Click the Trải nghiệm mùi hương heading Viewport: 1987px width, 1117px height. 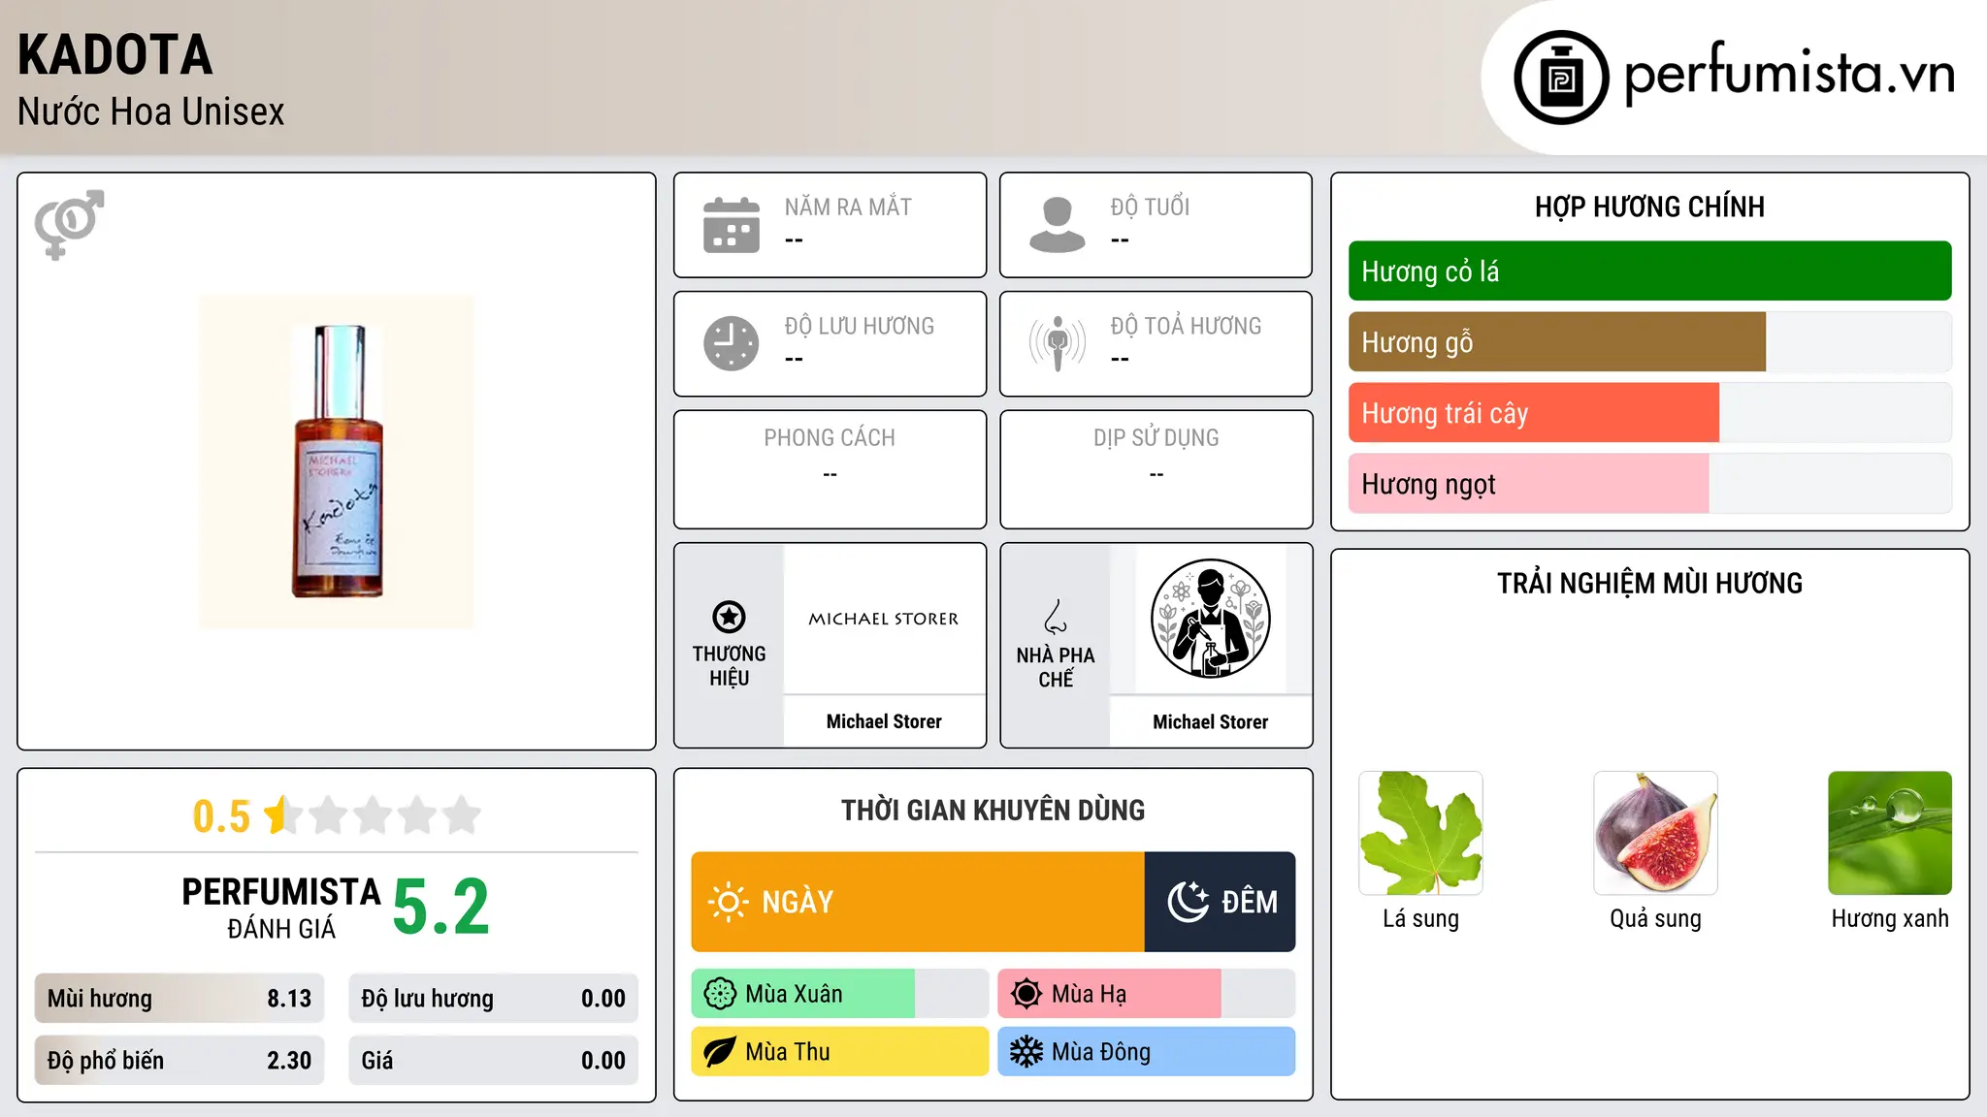pos(1649,584)
